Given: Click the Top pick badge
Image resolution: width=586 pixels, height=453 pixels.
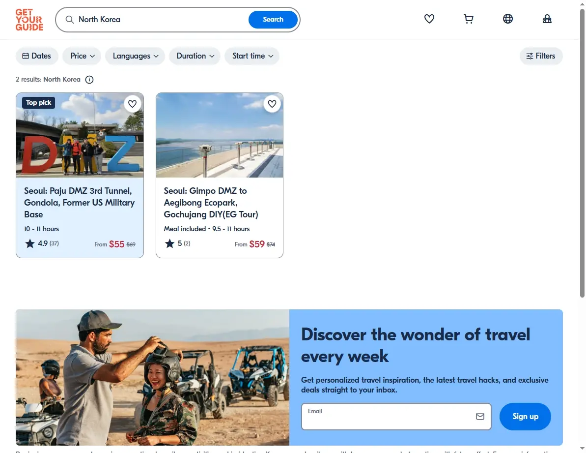Looking at the screenshot, I should pyautogui.click(x=38, y=102).
